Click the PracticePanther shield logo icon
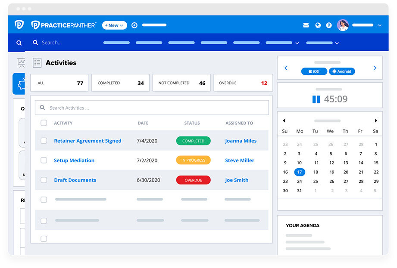 click(19, 25)
